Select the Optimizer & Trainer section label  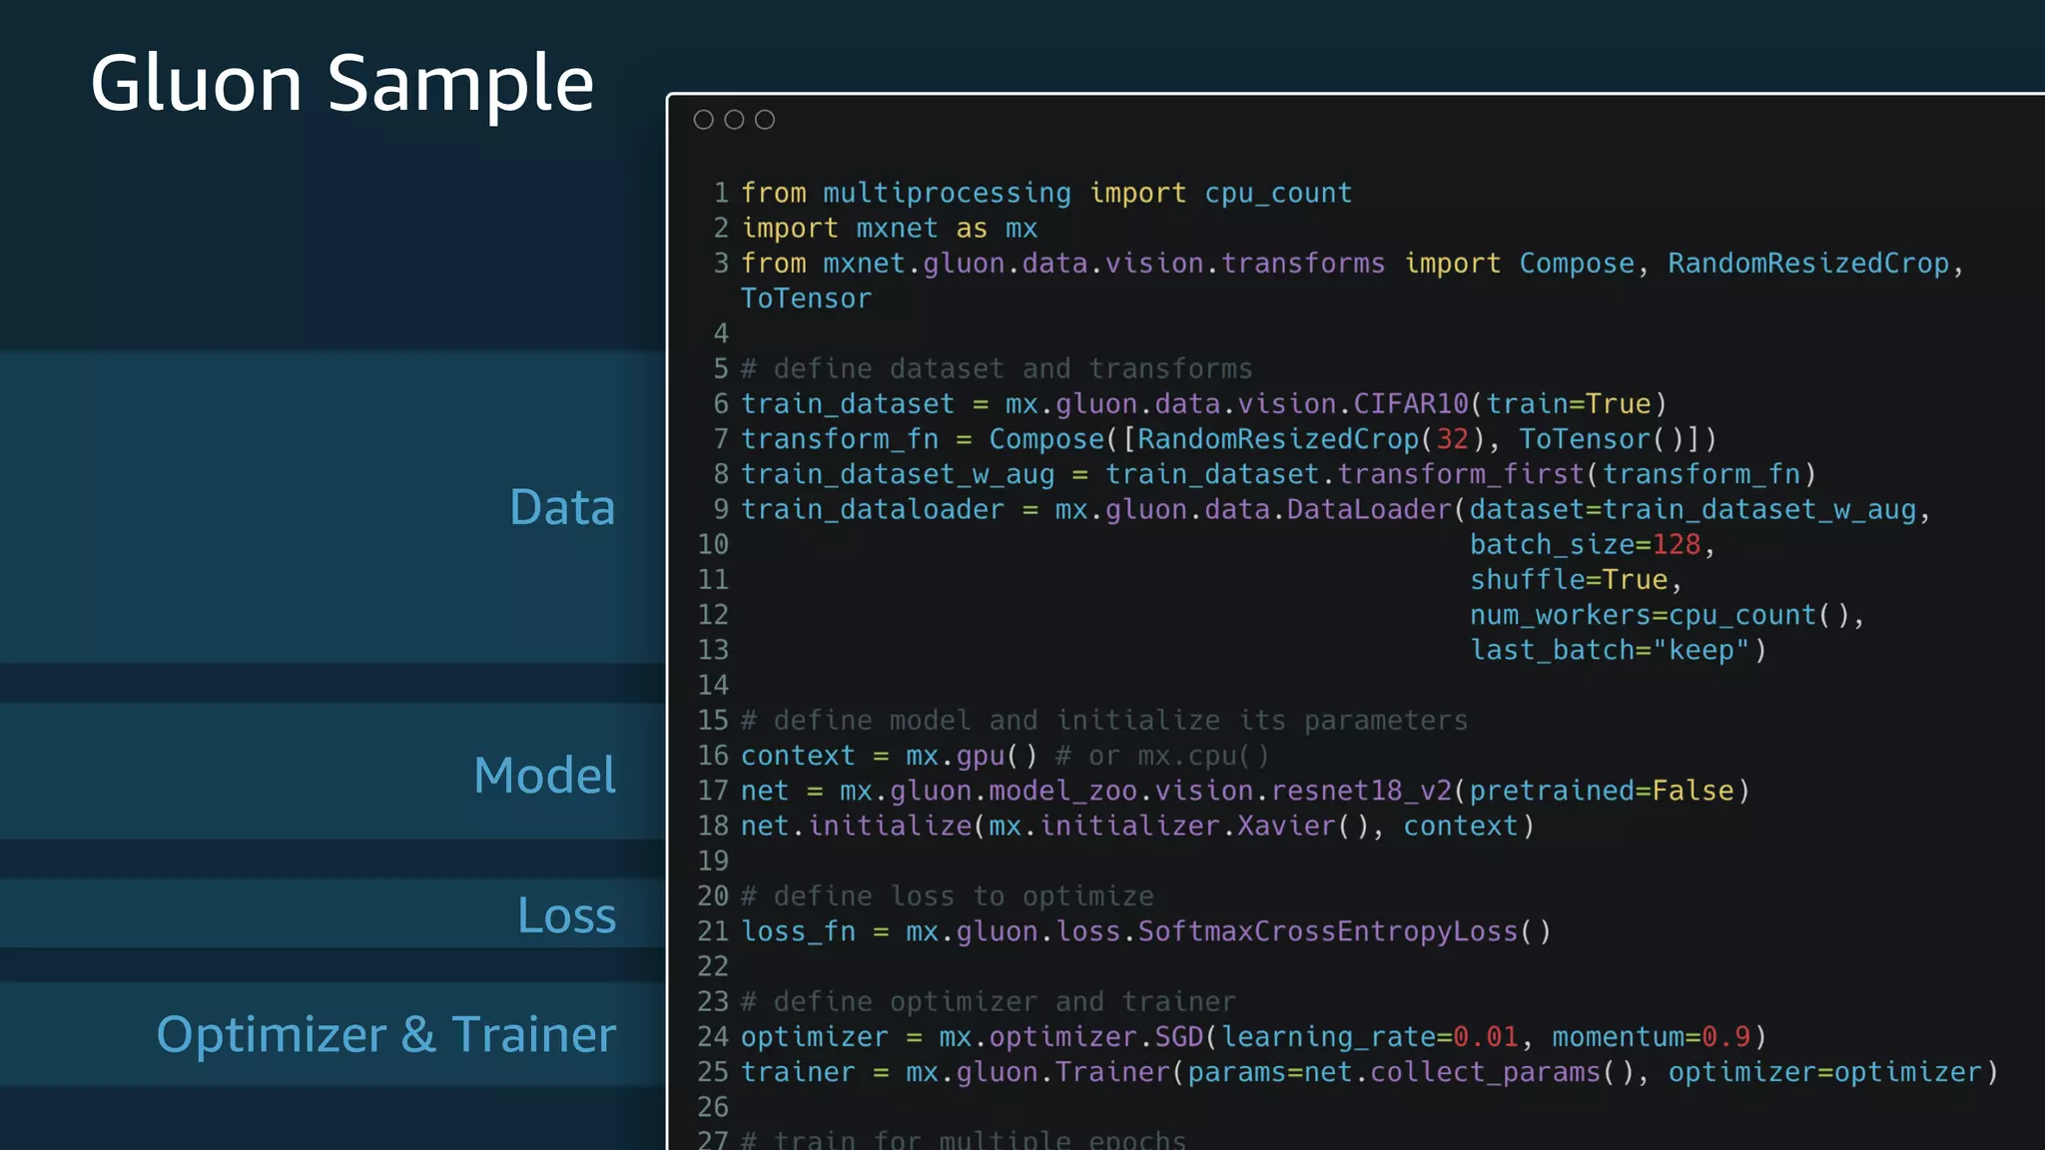[386, 1034]
